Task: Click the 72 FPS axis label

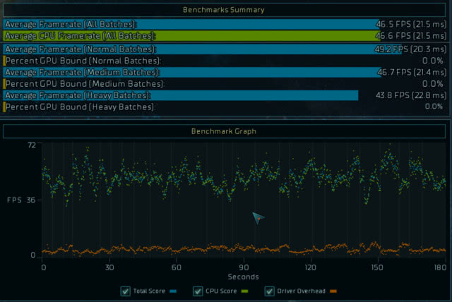Action: pyautogui.click(x=31, y=145)
